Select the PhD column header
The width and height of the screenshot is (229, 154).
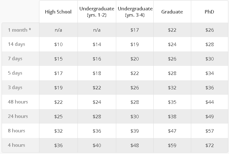click(209, 12)
